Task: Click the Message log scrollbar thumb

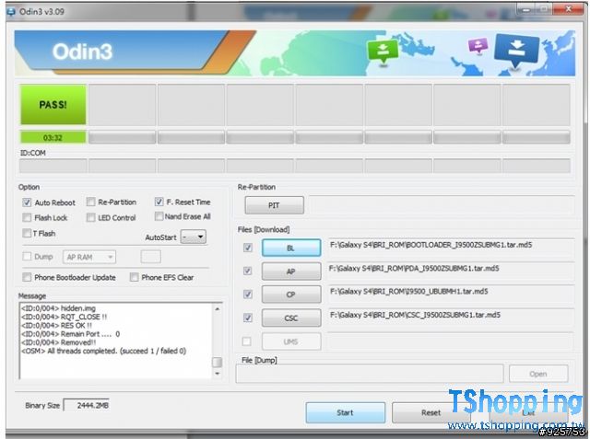Action: 218,362
